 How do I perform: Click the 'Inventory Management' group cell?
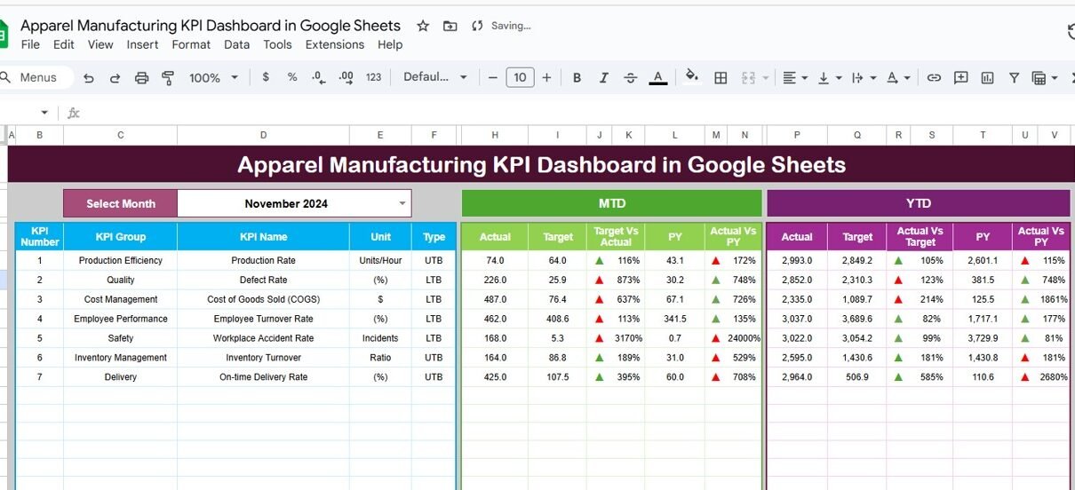pyautogui.click(x=120, y=358)
